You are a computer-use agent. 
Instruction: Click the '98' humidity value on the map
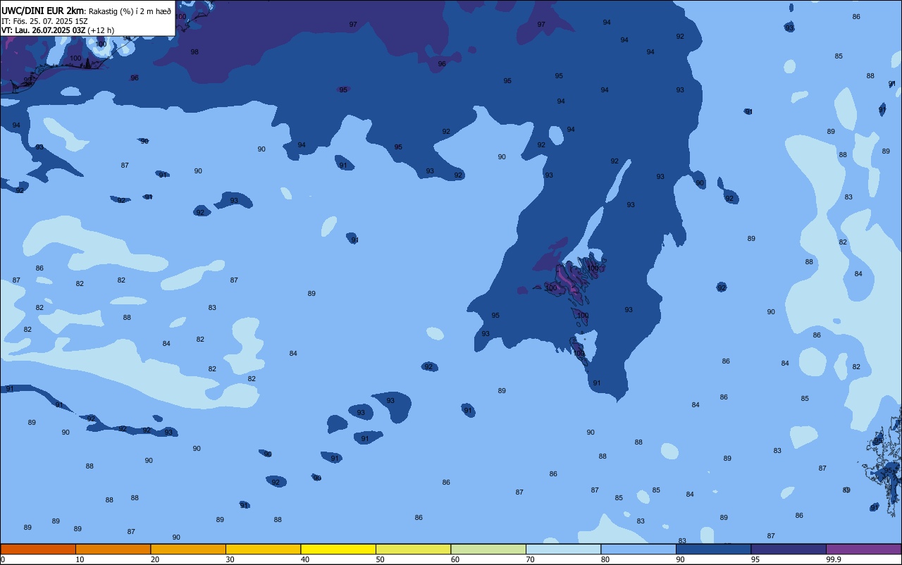pyautogui.click(x=194, y=52)
